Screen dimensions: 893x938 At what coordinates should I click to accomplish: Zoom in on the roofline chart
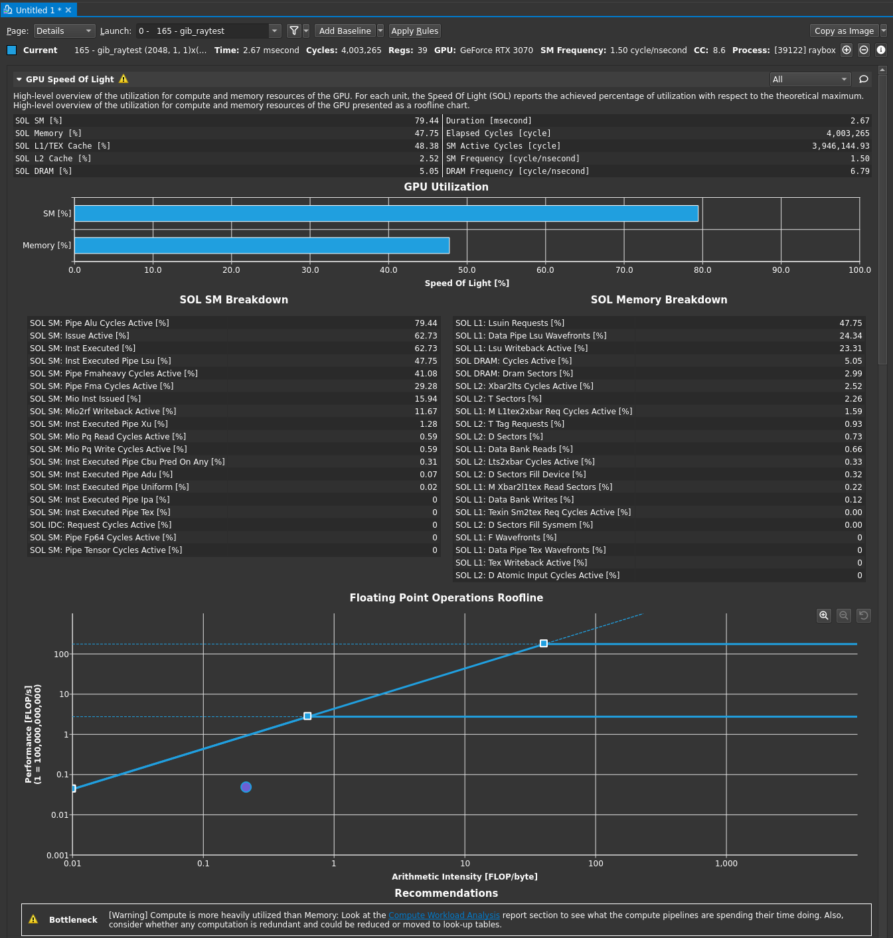tap(824, 615)
